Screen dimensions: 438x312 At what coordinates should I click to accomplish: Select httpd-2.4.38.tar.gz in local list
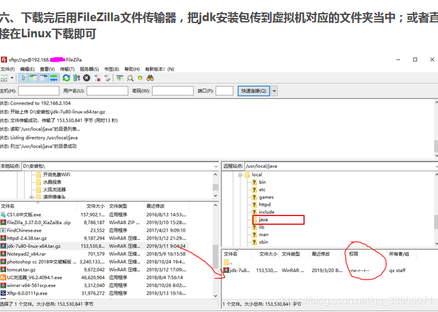[95, 239]
